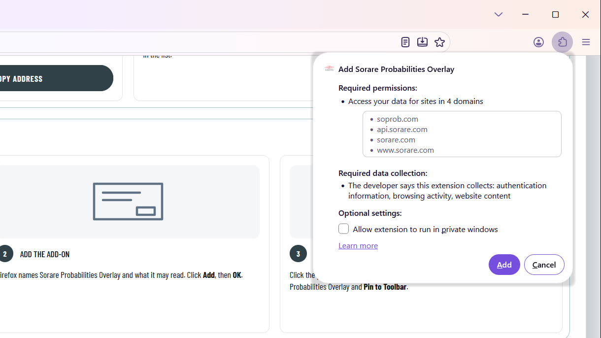Open the Firefox hamburger application menu
The width and height of the screenshot is (601, 338).
586,42
